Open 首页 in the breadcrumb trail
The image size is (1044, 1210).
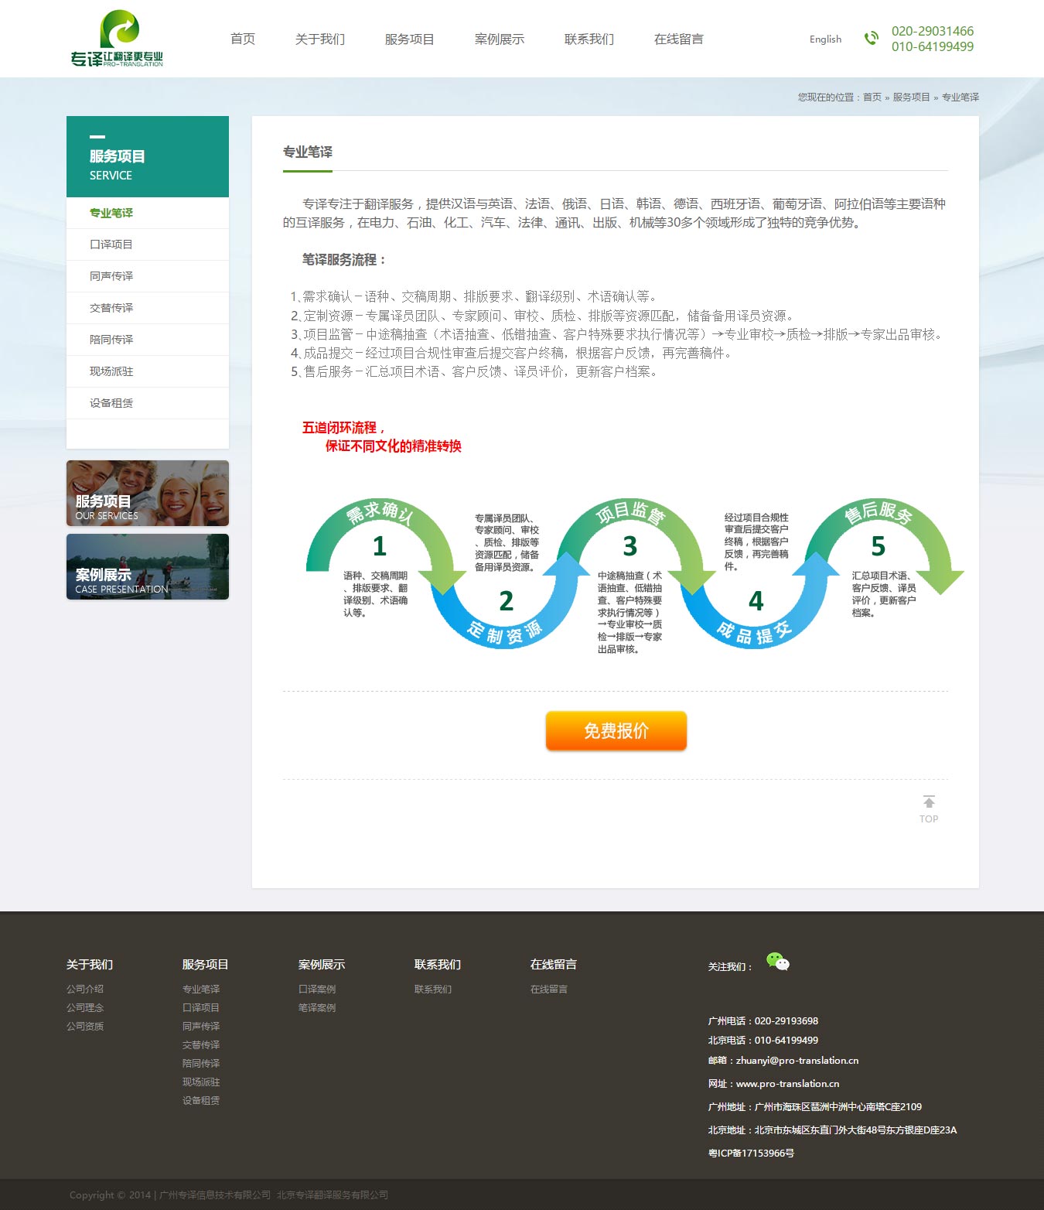pos(872,97)
